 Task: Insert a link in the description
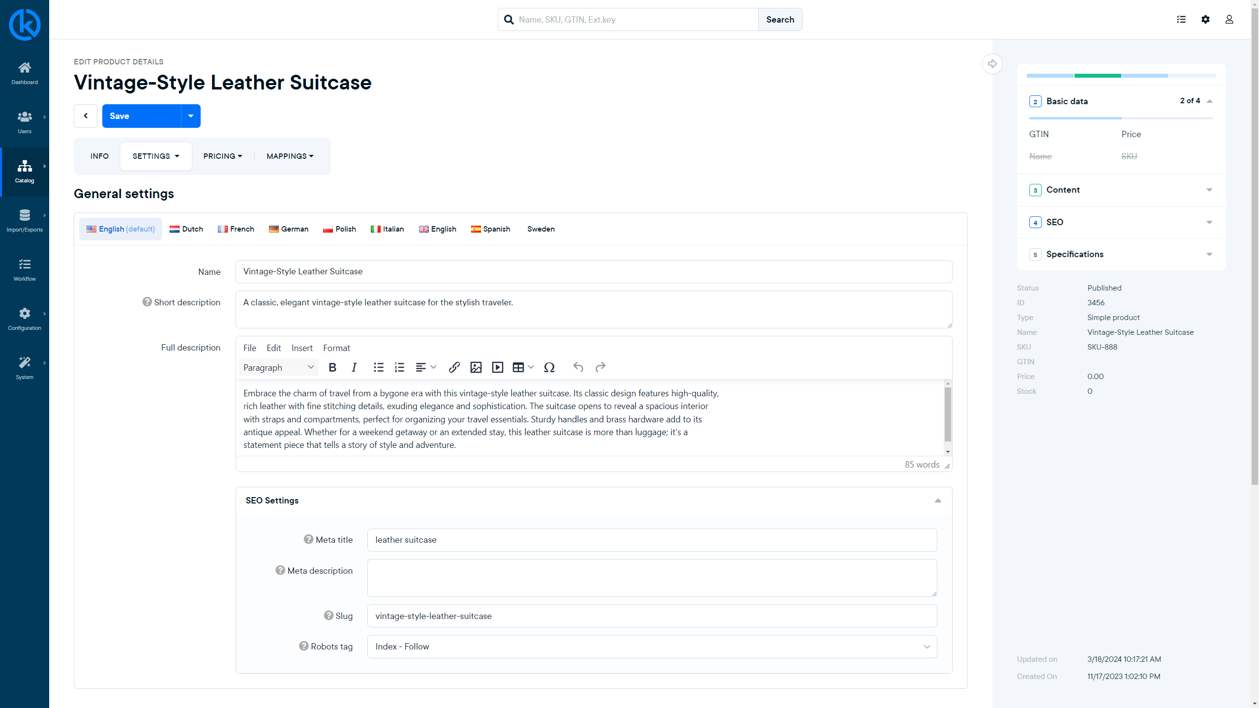454,367
